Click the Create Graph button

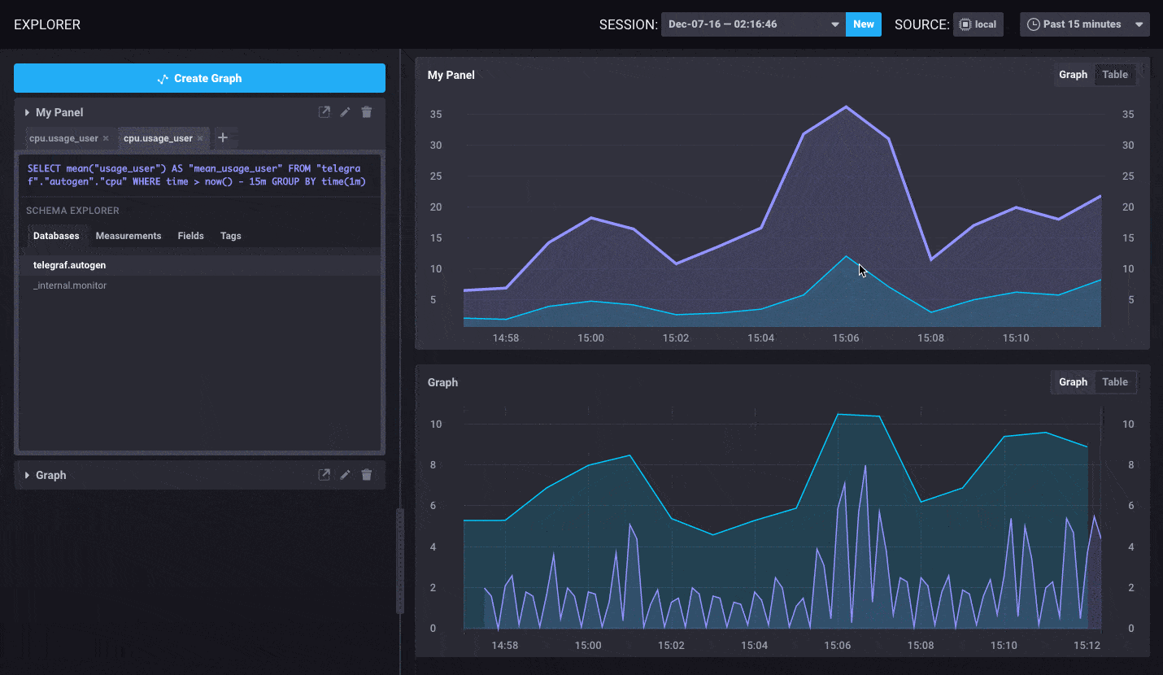point(199,78)
